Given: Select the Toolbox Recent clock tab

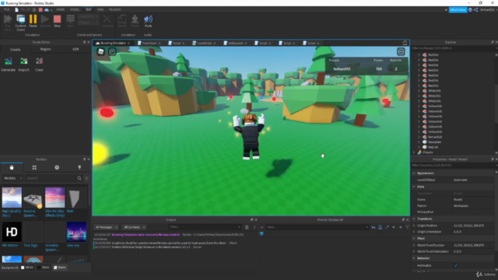Looking at the screenshot, I should 57,167.
